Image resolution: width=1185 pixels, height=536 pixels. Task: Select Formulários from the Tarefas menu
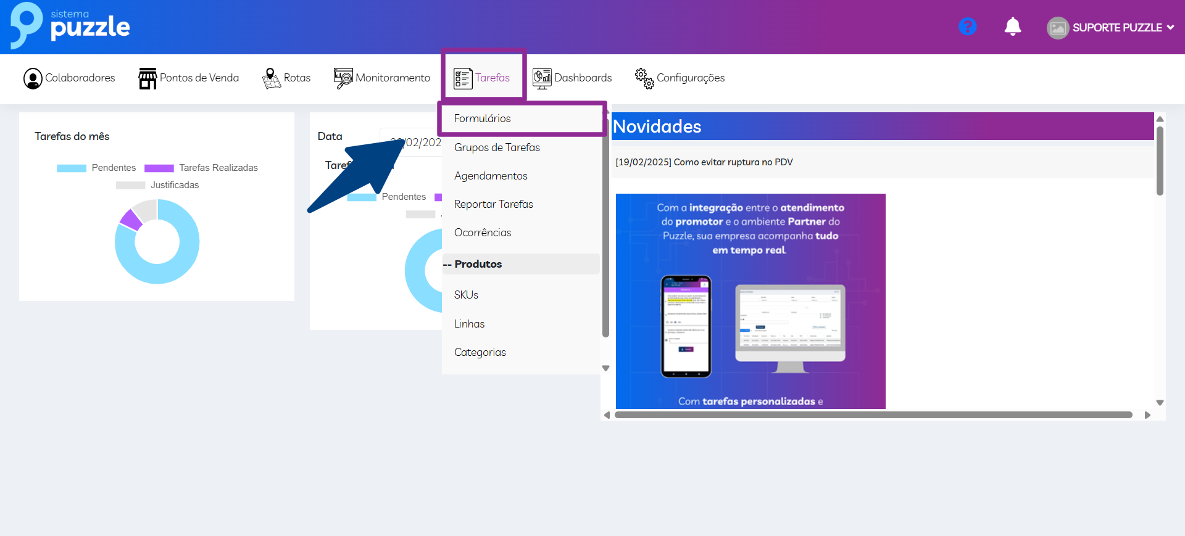(483, 118)
